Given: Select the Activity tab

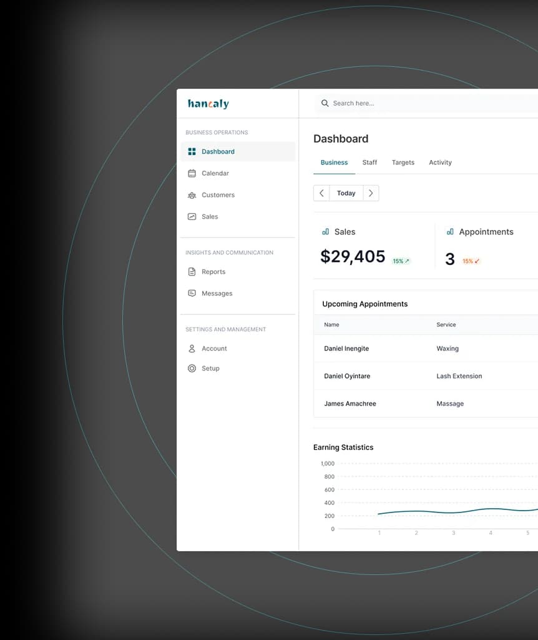Looking at the screenshot, I should click(x=440, y=162).
